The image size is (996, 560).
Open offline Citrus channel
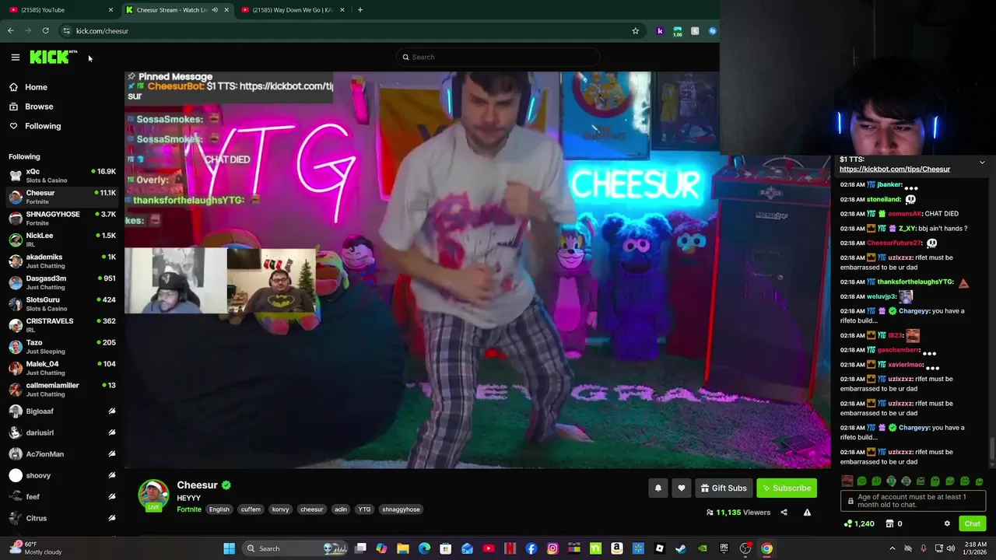[61, 518]
